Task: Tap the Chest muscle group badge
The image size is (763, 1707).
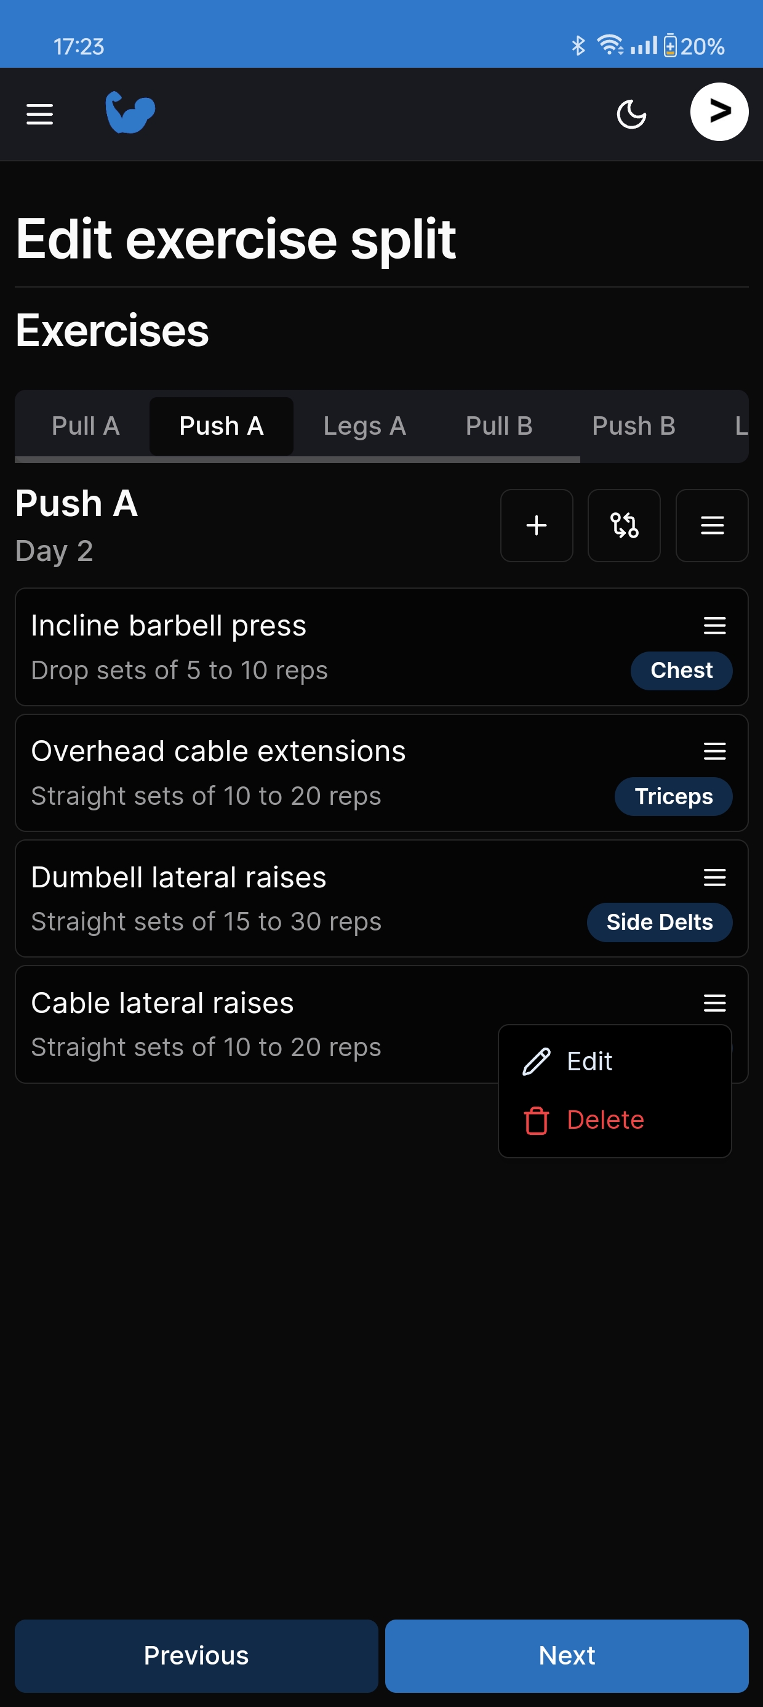Action: click(x=681, y=671)
